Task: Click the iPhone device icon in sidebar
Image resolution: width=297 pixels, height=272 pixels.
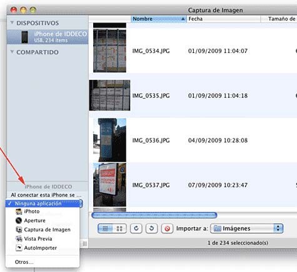Action: pos(24,37)
